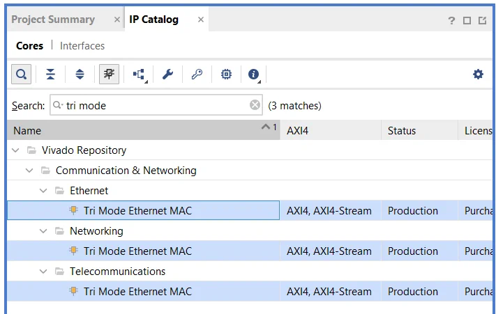Collapse the Vivado Repository node
Image resolution: width=496 pixels, height=314 pixels.
(15, 150)
